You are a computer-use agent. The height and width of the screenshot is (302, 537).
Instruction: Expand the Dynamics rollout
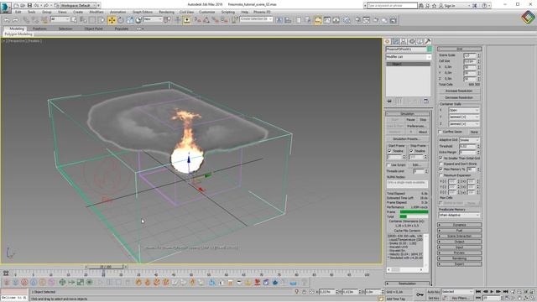tap(459, 225)
